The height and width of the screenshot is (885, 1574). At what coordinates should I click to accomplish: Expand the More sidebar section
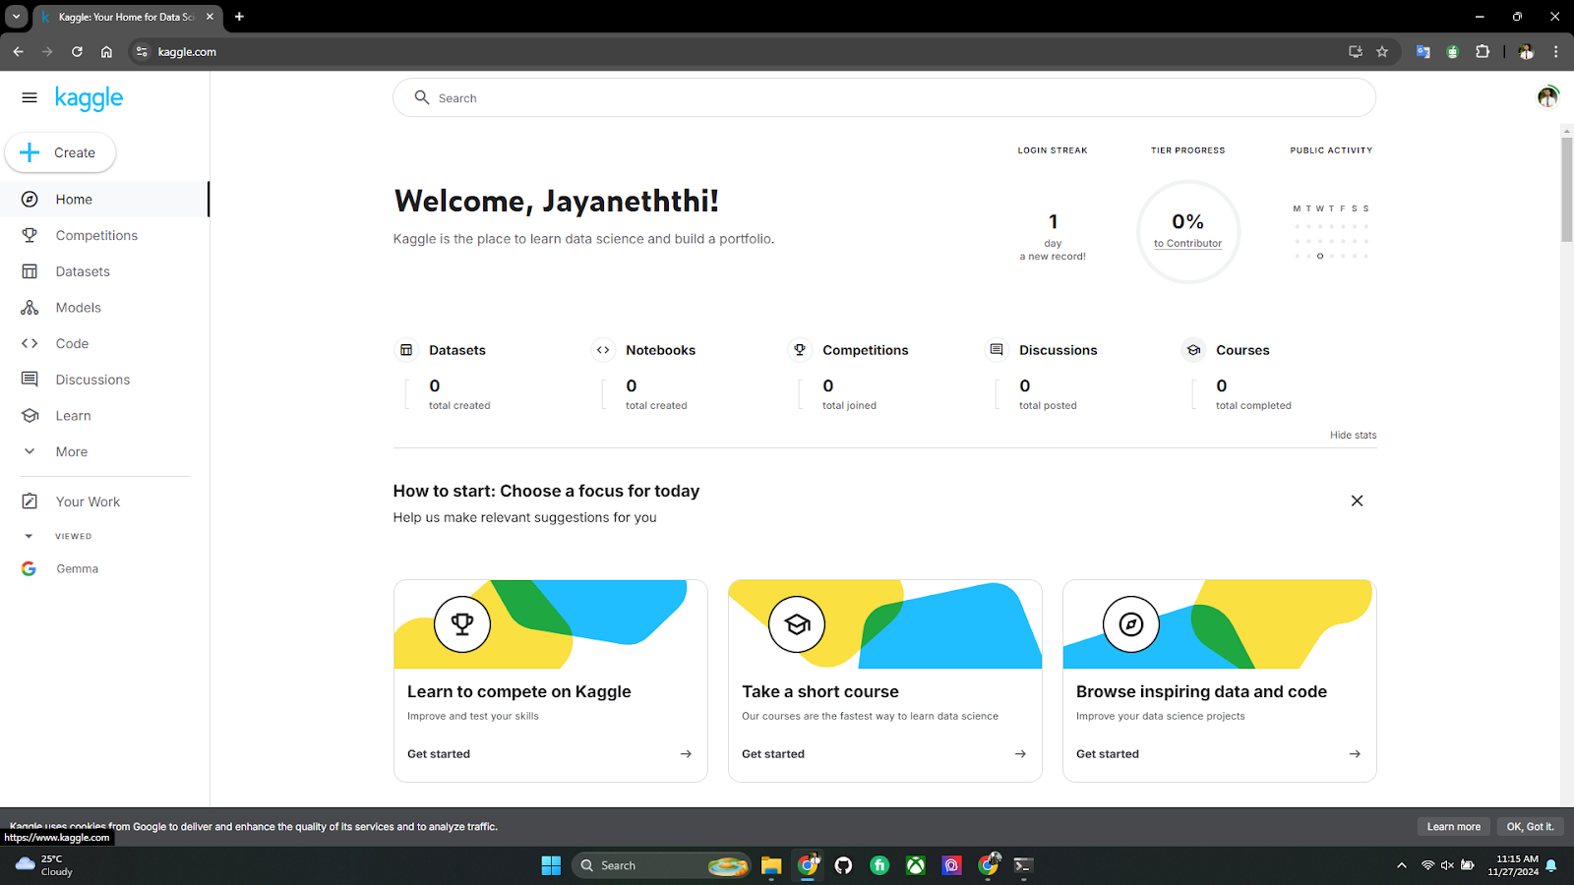tap(104, 451)
